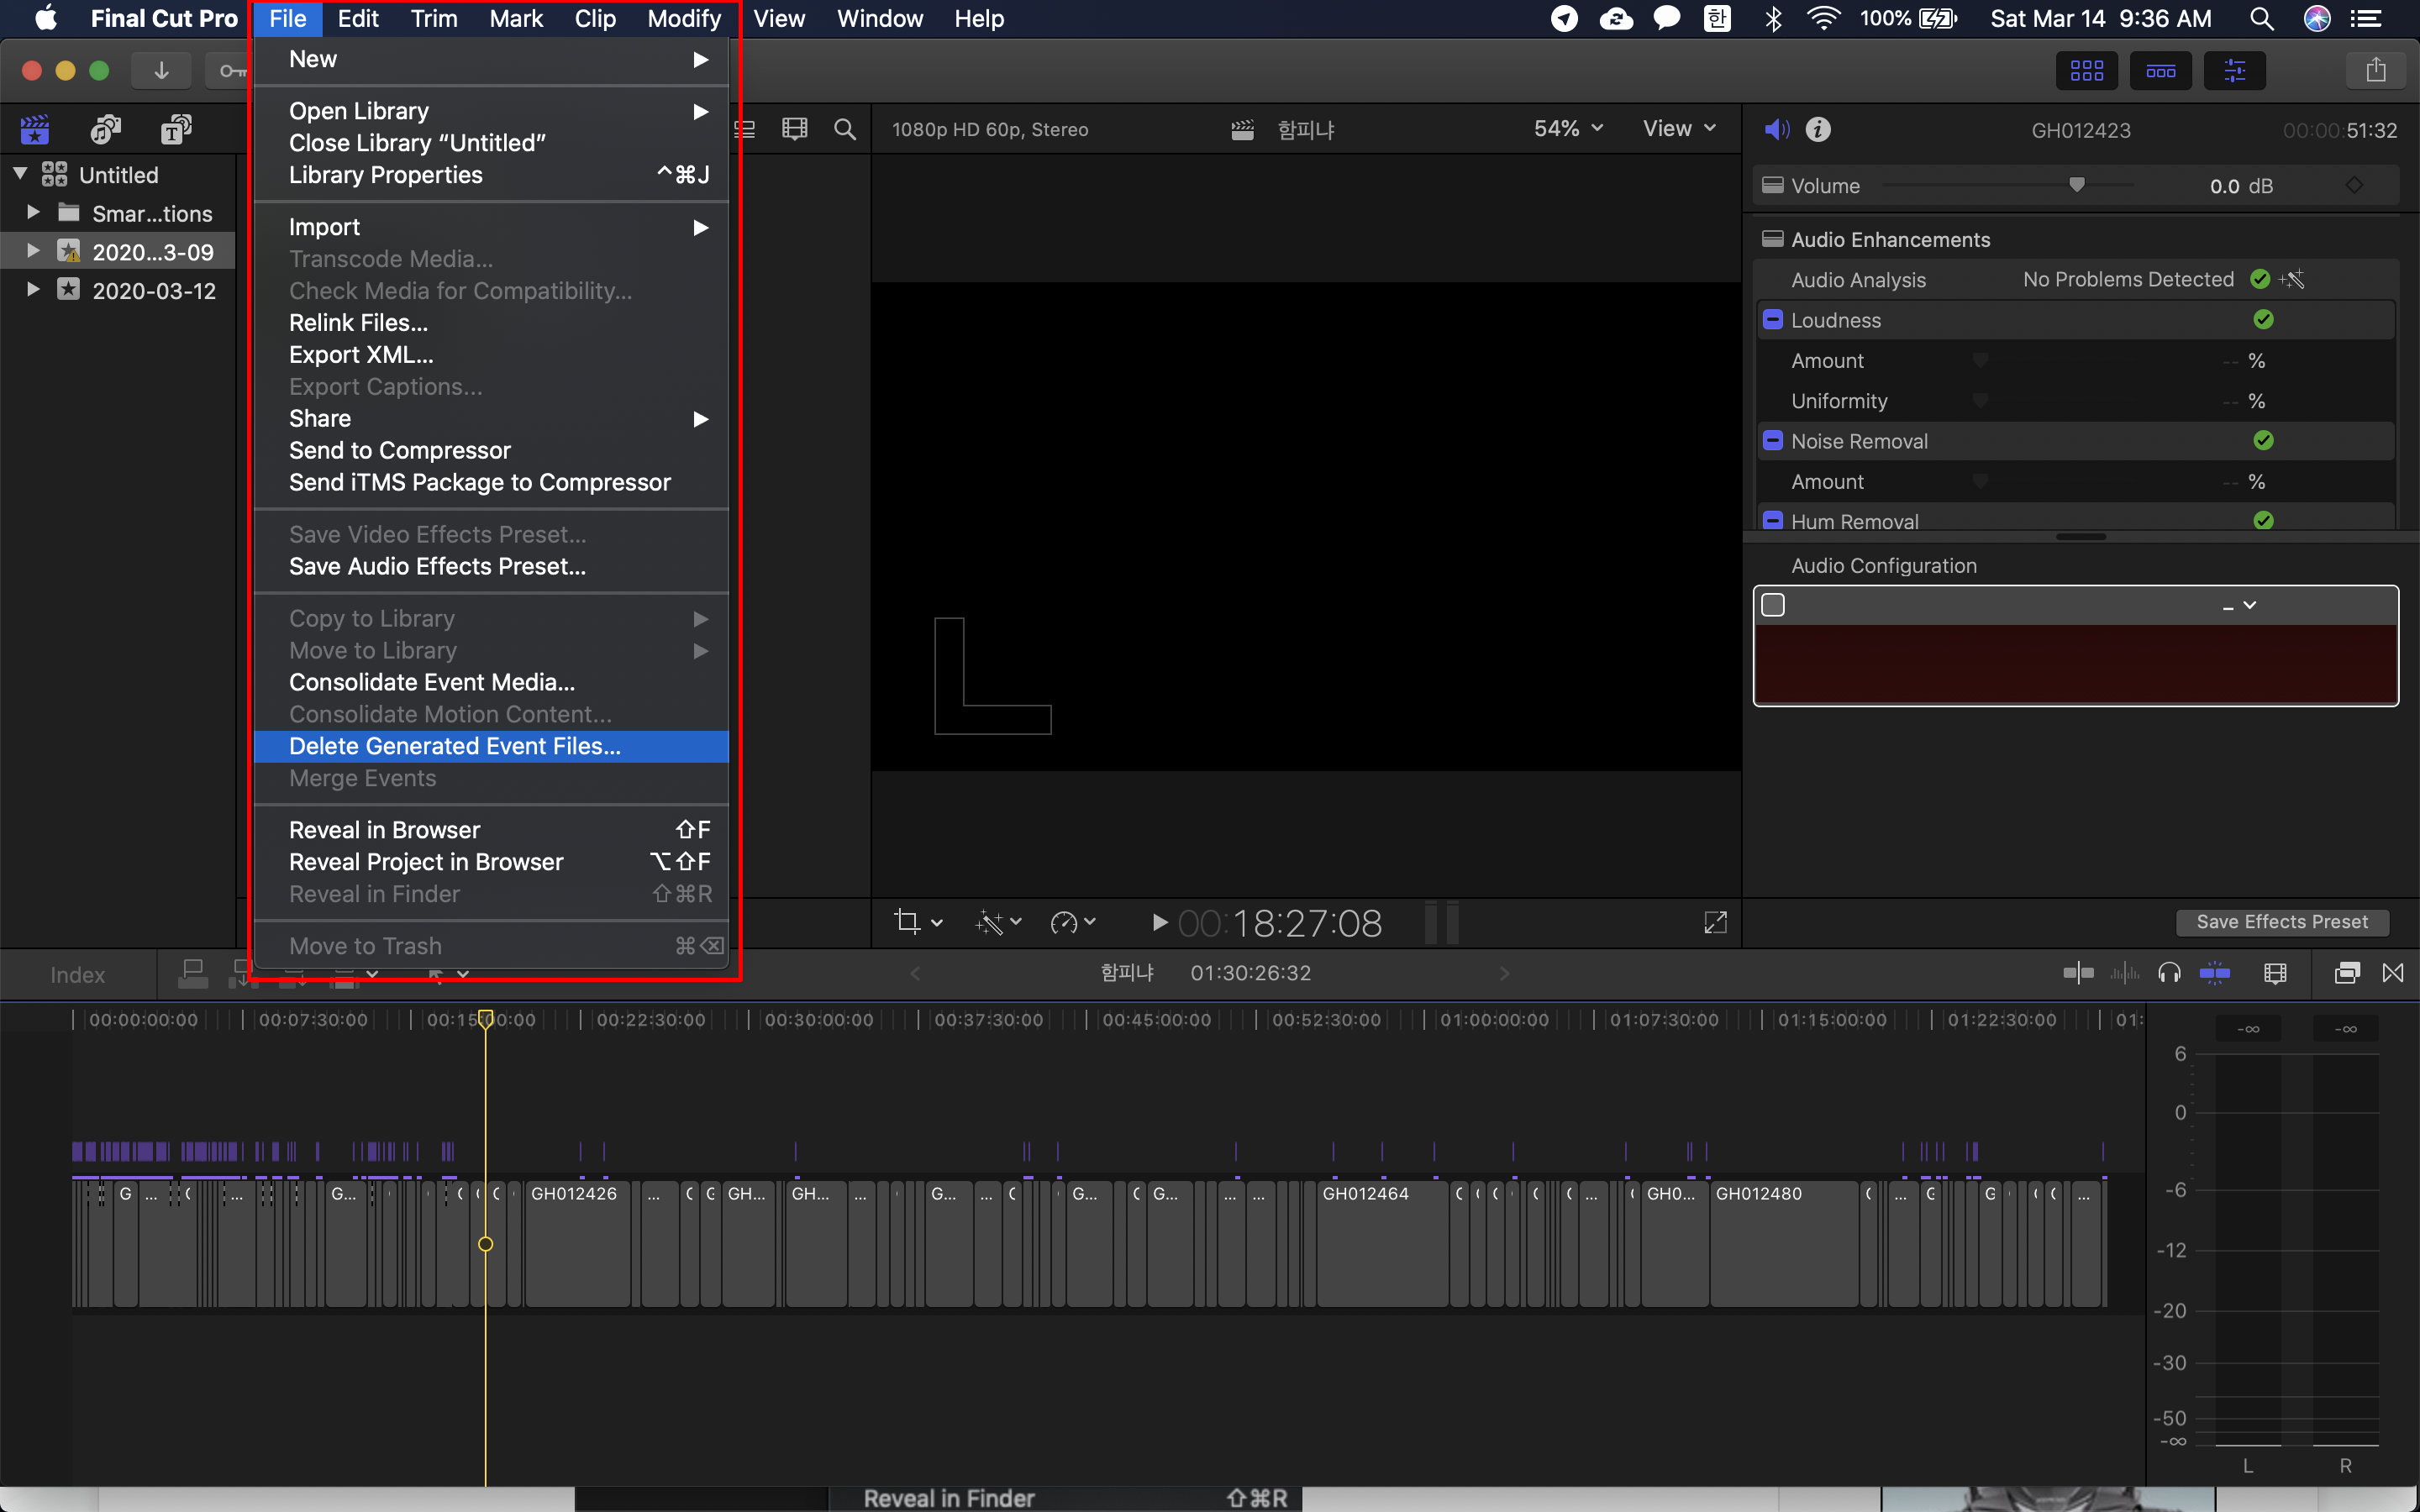Open the Libraries sidebar icon
This screenshot has width=2420, height=1512.
pos(35,129)
